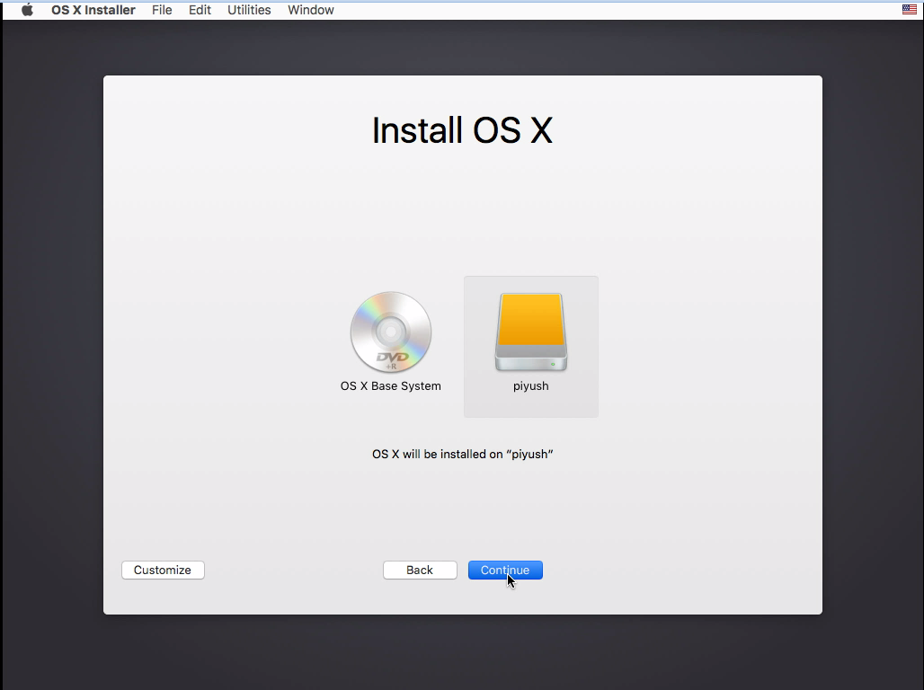The height and width of the screenshot is (690, 924).
Task: Click the "OS X Base System" label
Action: click(x=391, y=386)
